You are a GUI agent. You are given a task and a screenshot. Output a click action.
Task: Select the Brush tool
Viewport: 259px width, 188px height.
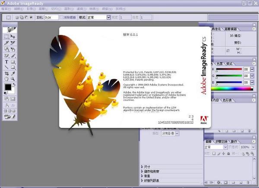coord(13,56)
